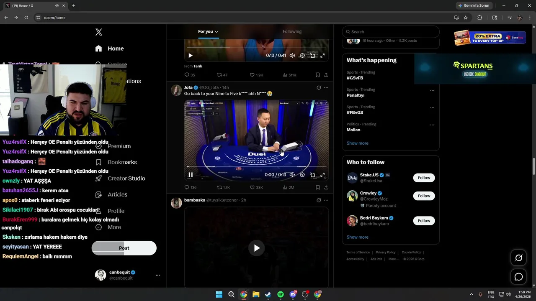
Task: Bookmark Jofa's post
Action: 318,187
